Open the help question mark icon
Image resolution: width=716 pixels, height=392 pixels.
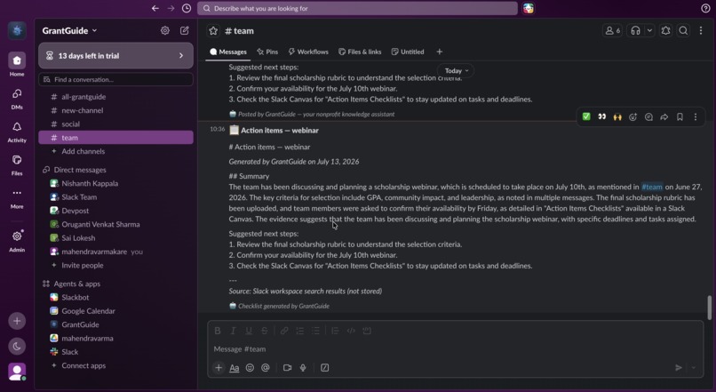pos(705,8)
